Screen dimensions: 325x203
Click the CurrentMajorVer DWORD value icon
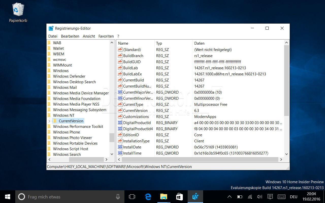tap(120, 92)
